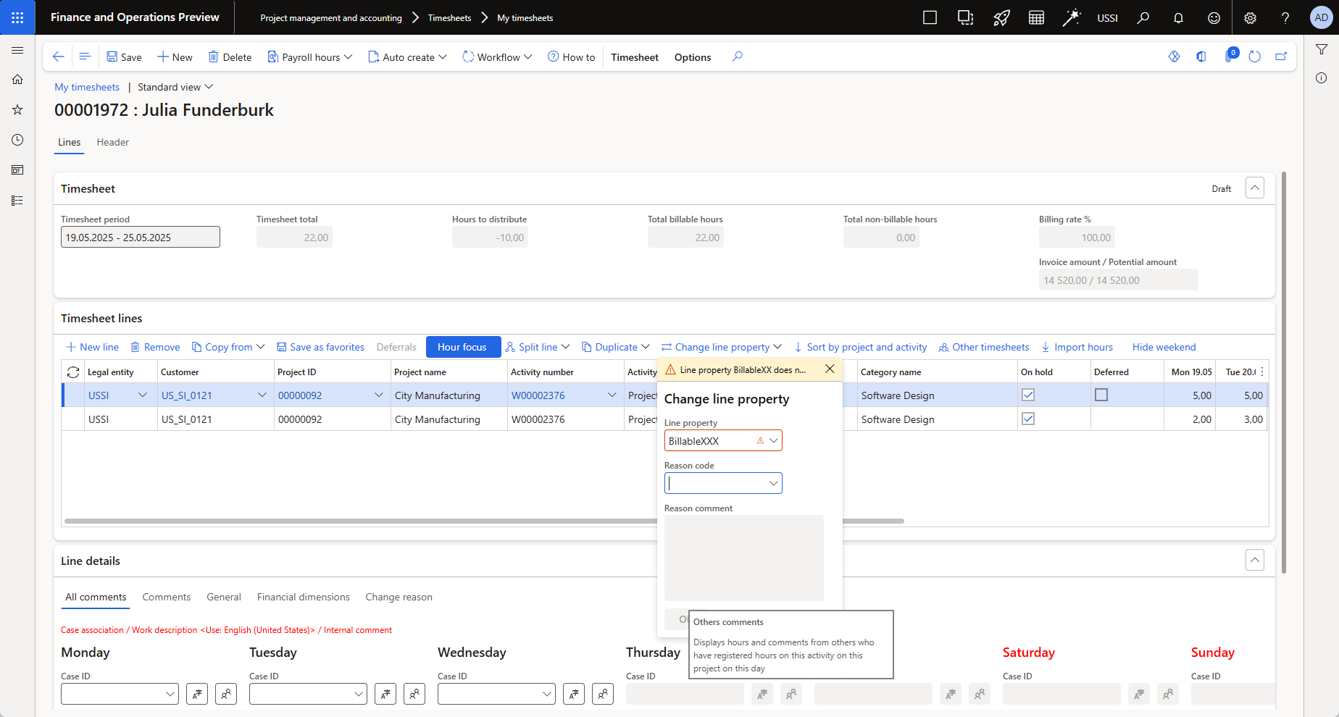Open the Reason code dropdown
The height and width of the screenshot is (717, 1339).
[x=773, y=483]
